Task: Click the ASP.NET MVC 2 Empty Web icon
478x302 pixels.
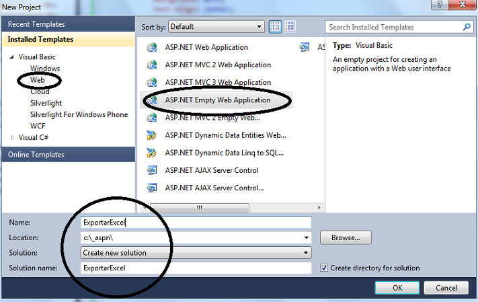Action: 152,118
